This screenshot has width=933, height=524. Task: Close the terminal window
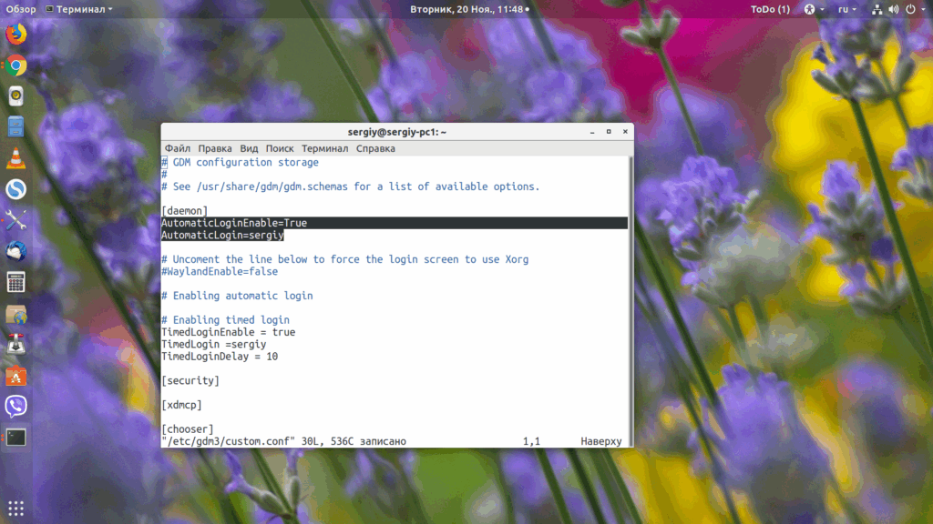click(625, 132)
